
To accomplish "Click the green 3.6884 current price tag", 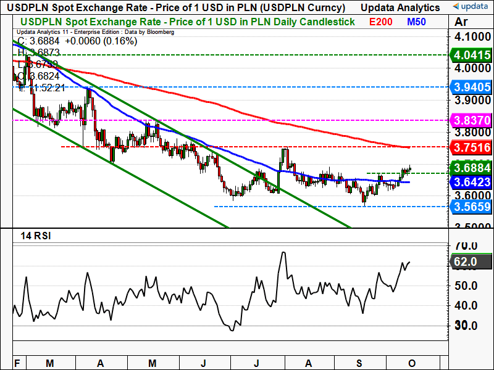I will point(471,167).
